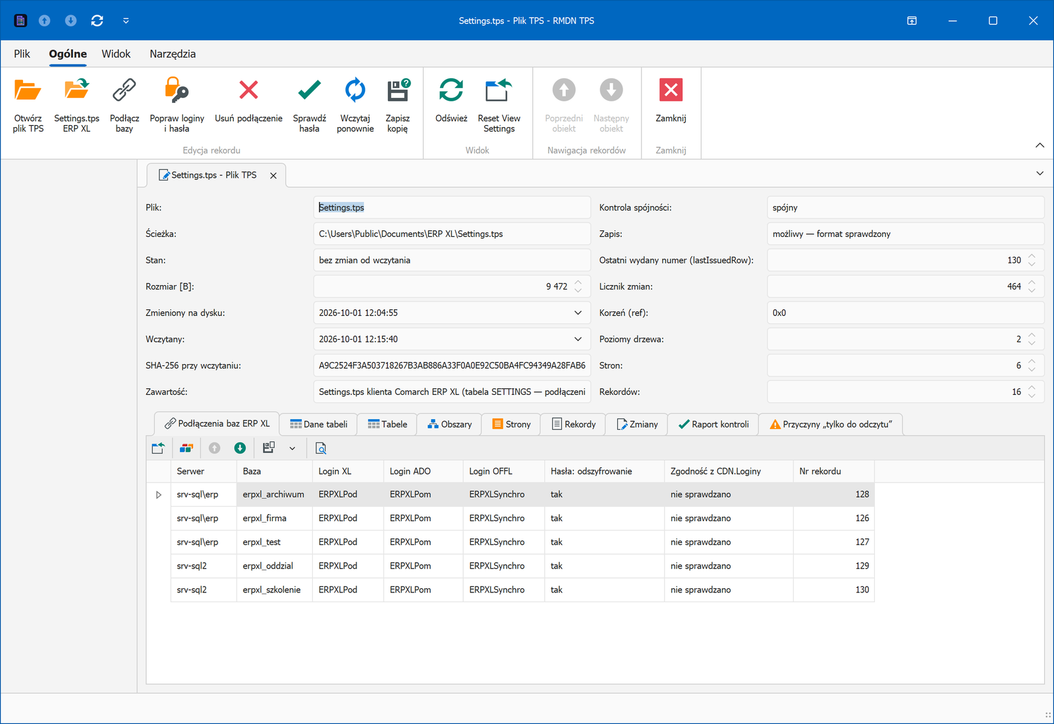Show the Przyczyny „tylko do odczytu” tab
Viewport: 1054px width, 724px height.
831,425
